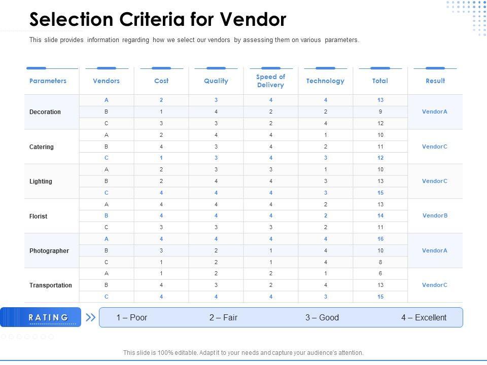The height and width of the screenshot is (365, 487).
Task: Select the Parameters column header
Action: [x=48, y=81]
